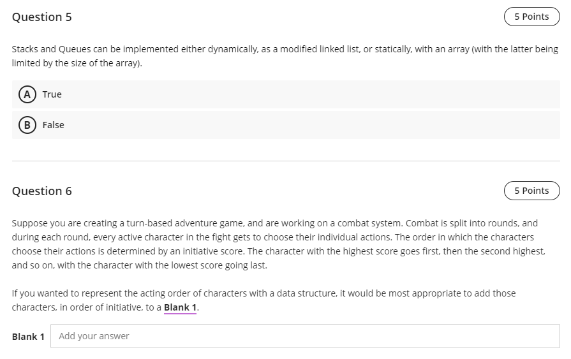
Task: Click Question 6's 5 Points badge
Action: 531,191
